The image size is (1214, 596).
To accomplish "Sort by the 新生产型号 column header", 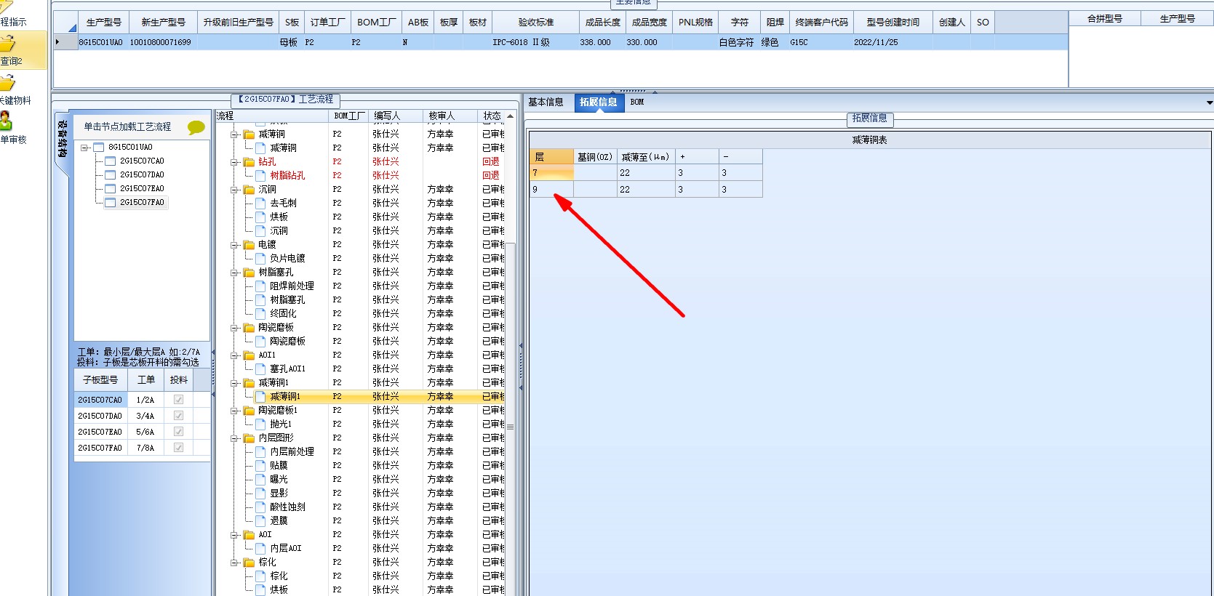I will click(163, 23).
